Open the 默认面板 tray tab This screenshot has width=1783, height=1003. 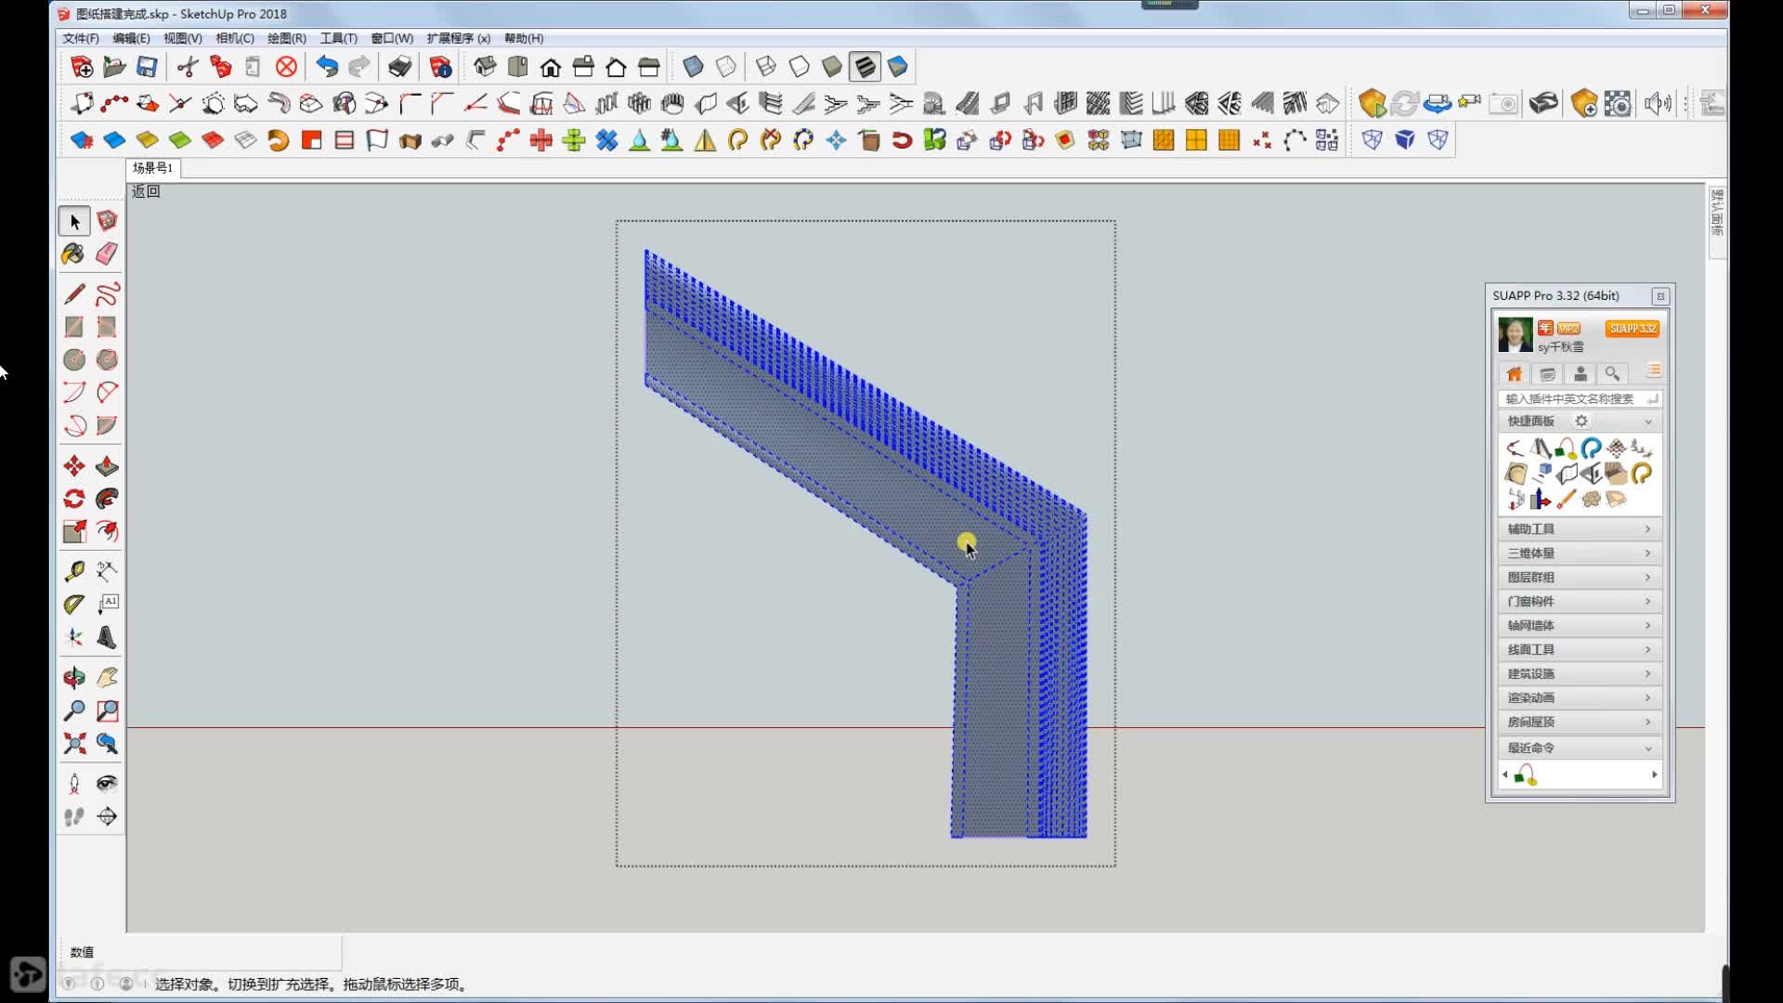coord(1717,212)
